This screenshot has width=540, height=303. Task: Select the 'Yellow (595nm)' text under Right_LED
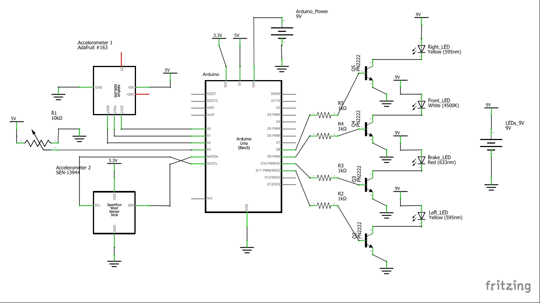[x=444, y=52]
